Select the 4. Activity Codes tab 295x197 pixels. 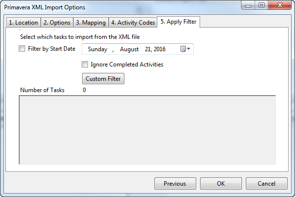(133, 23)
